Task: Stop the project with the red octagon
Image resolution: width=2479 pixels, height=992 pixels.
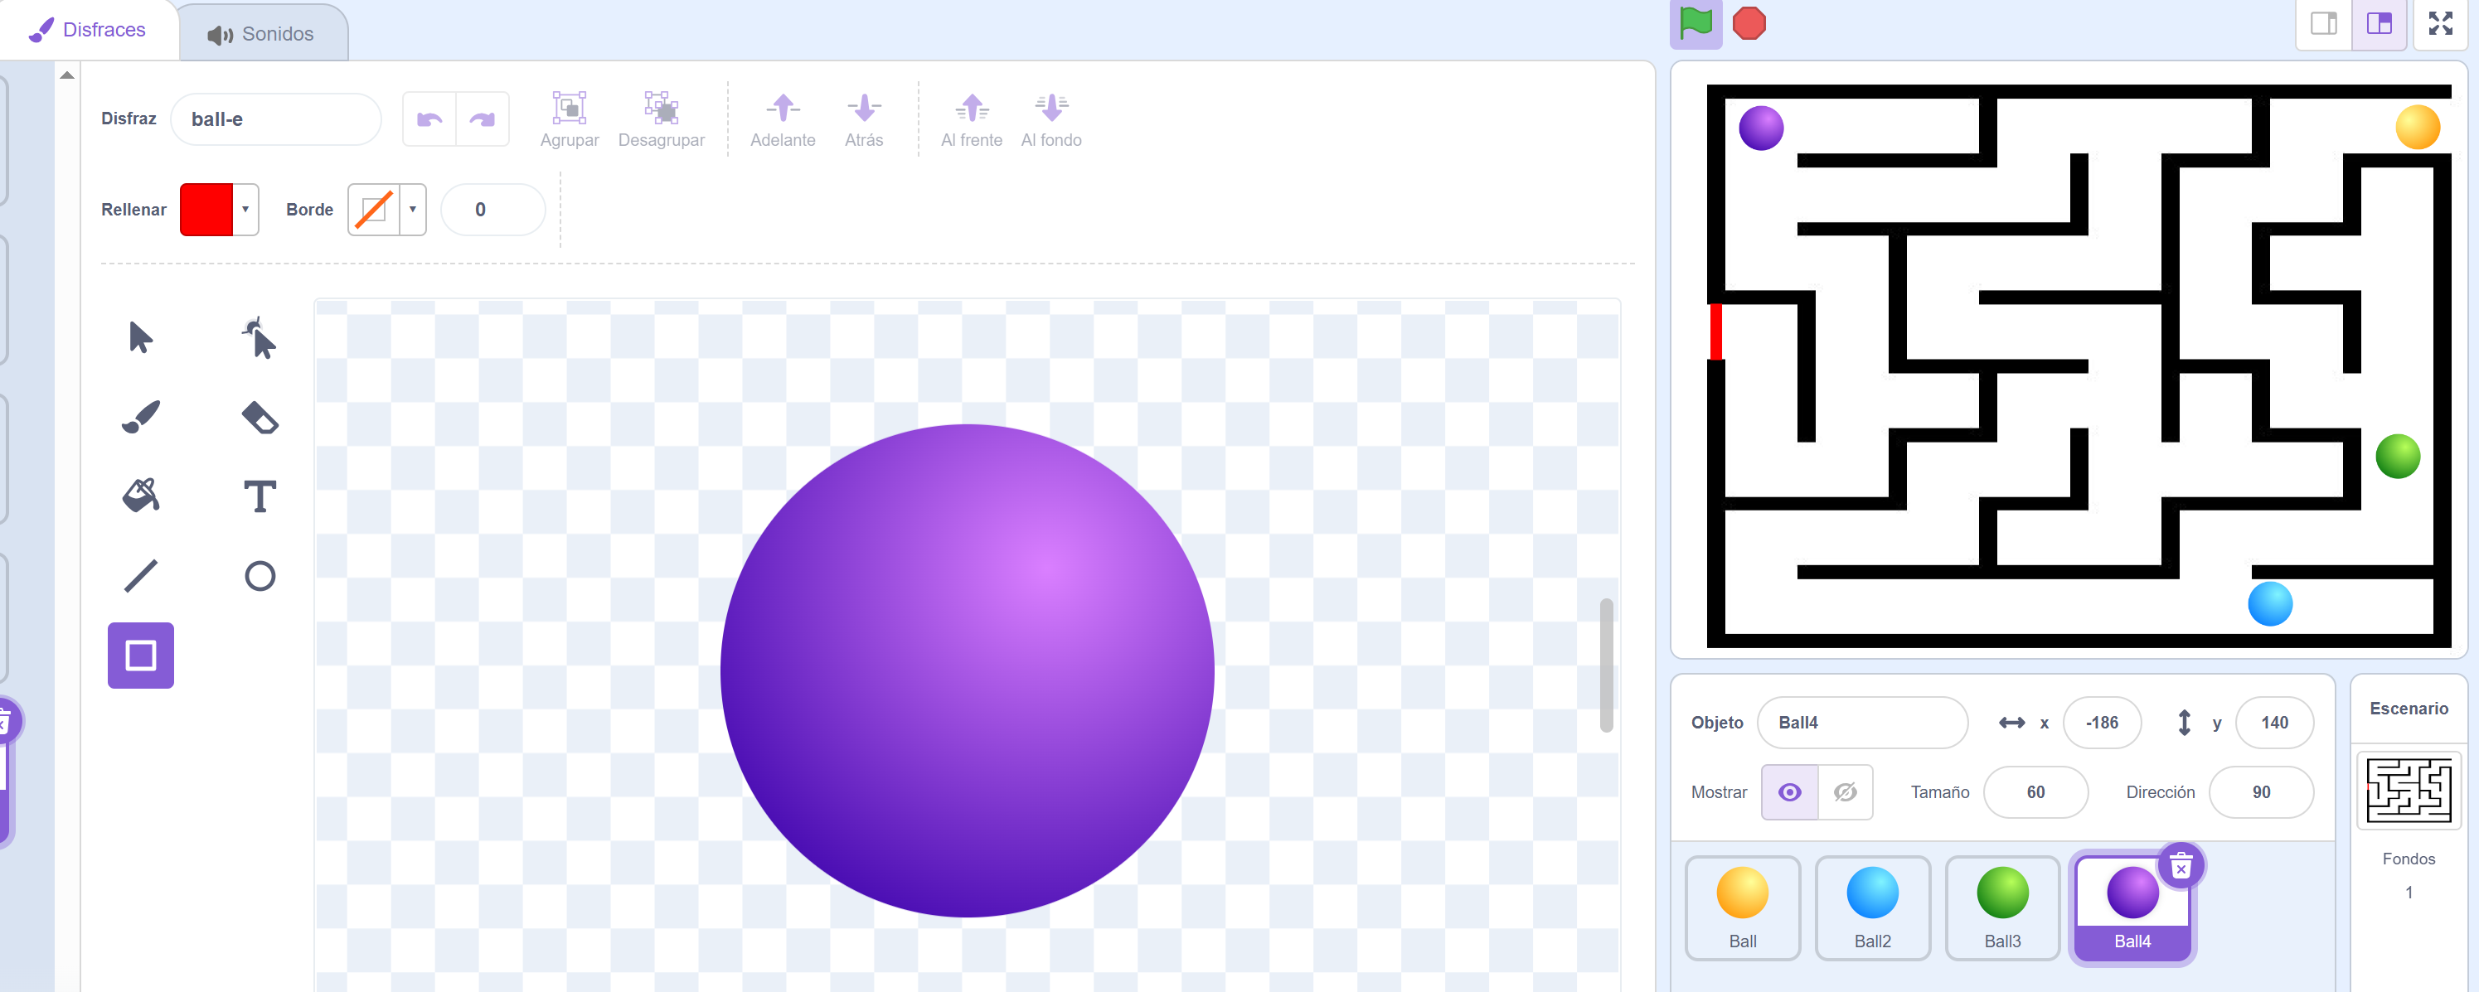Action: [x=1749, y=23]
